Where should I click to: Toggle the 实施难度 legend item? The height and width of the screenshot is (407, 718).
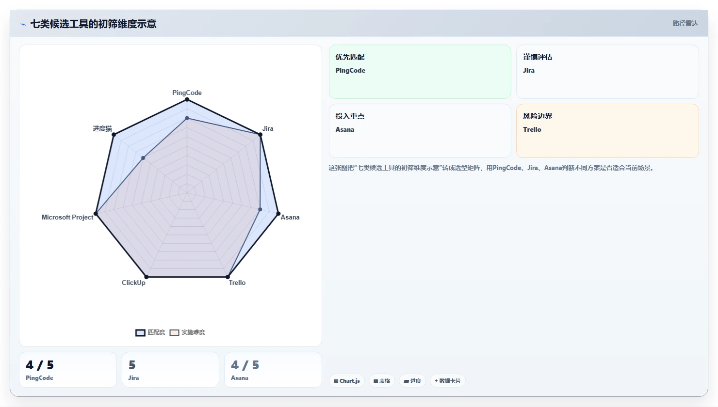pyautogui.click(x=187, y=332)
